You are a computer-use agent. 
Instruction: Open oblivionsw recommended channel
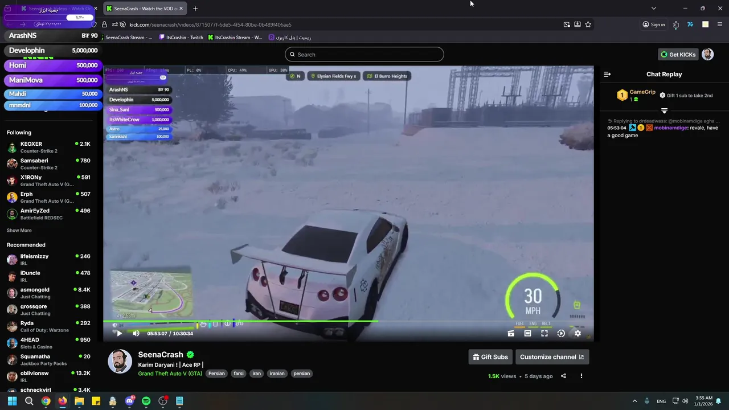point(50,376)
